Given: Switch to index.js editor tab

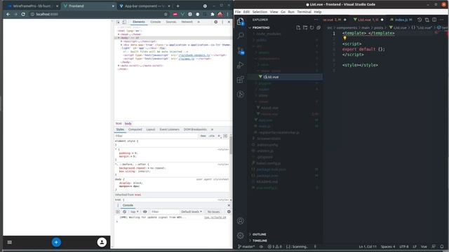Looking at the screenshot, I should point(401,20).
